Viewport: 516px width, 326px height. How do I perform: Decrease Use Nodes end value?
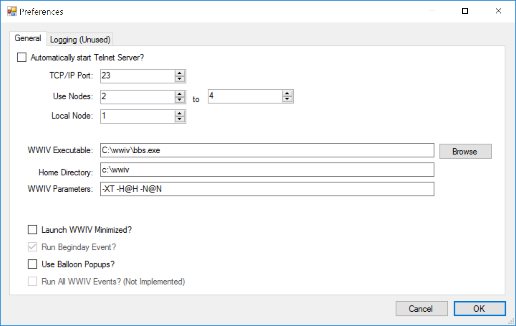tap(287, 99)
